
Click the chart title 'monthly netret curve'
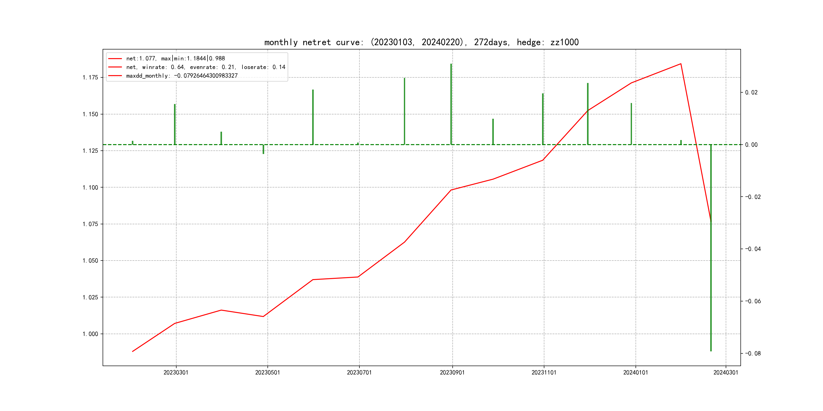coord(421,42)
